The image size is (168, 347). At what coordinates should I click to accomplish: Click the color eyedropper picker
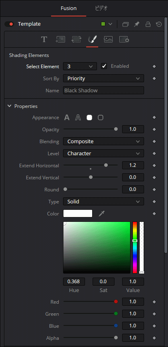coord(101,213)
